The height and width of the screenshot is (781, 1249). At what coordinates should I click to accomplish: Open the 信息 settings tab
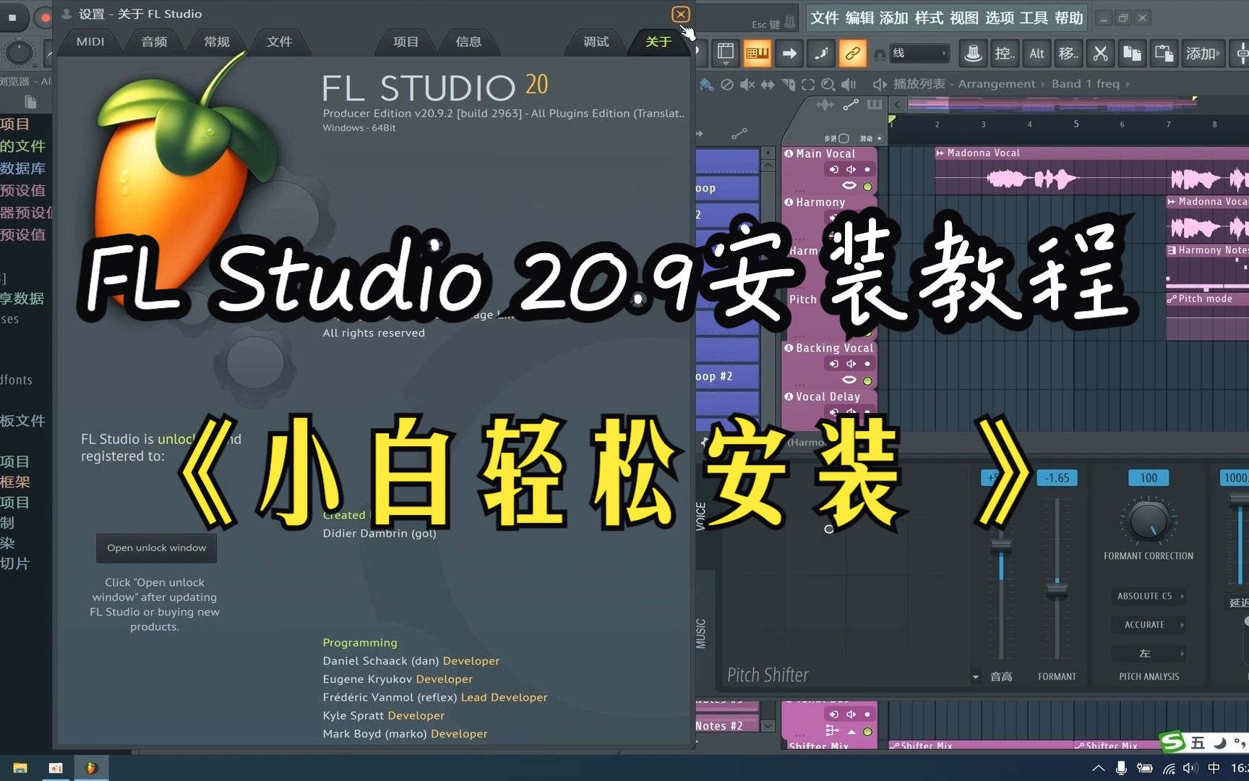pos(468,42)
